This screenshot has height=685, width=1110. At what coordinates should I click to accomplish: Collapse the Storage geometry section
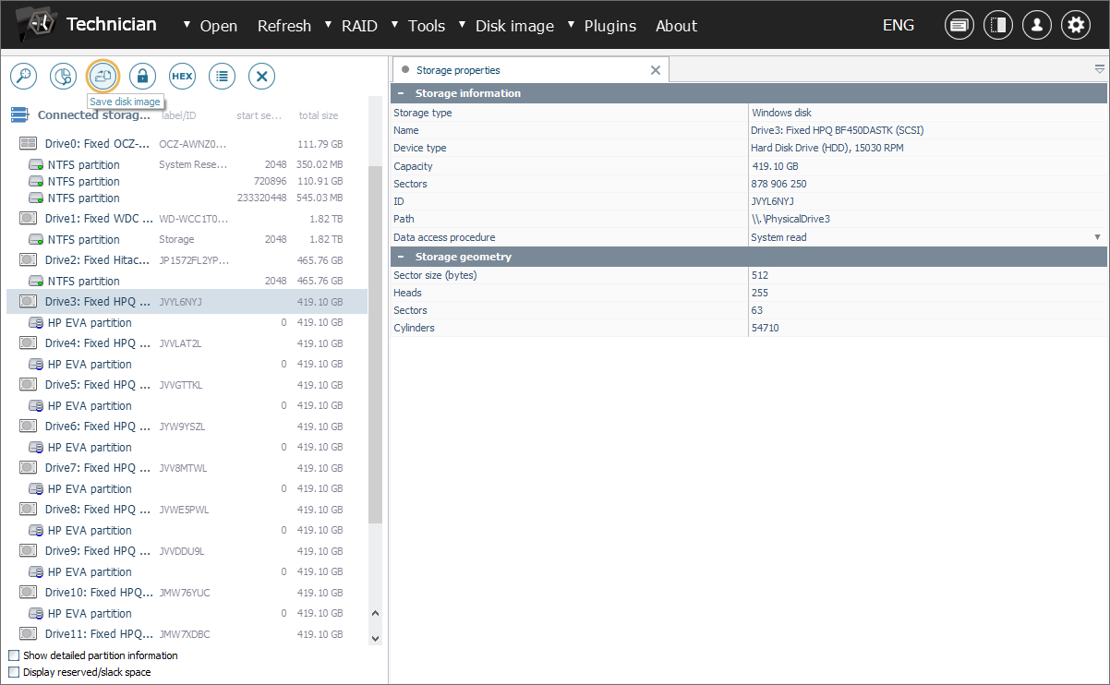401,257
